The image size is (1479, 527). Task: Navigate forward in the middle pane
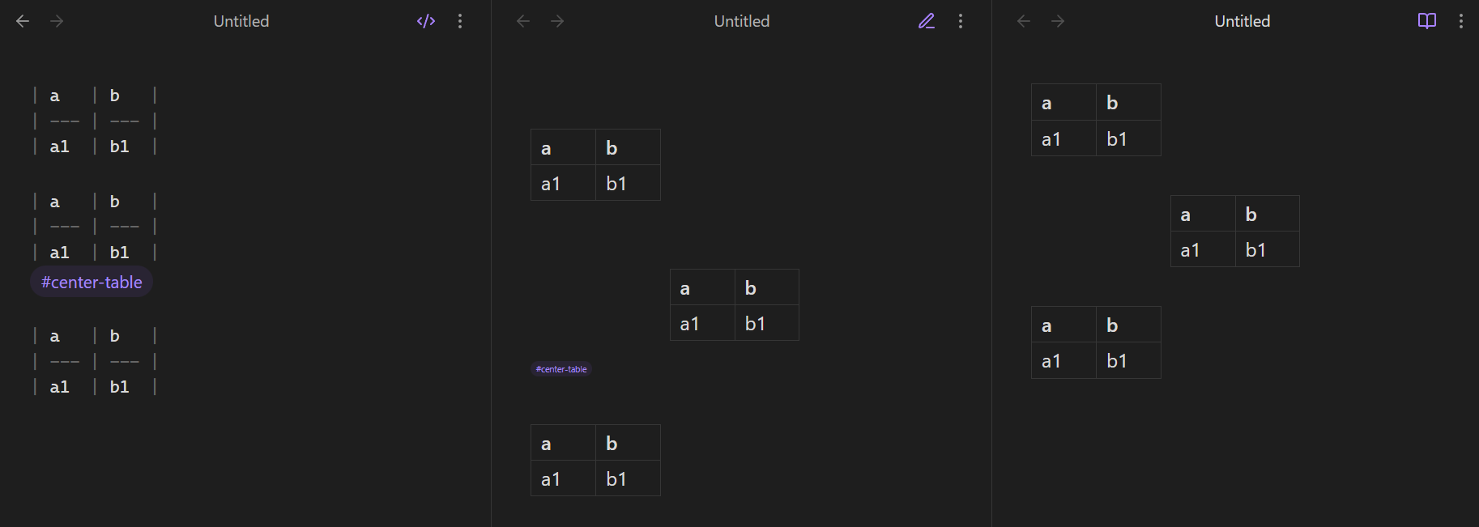[557, 21]
